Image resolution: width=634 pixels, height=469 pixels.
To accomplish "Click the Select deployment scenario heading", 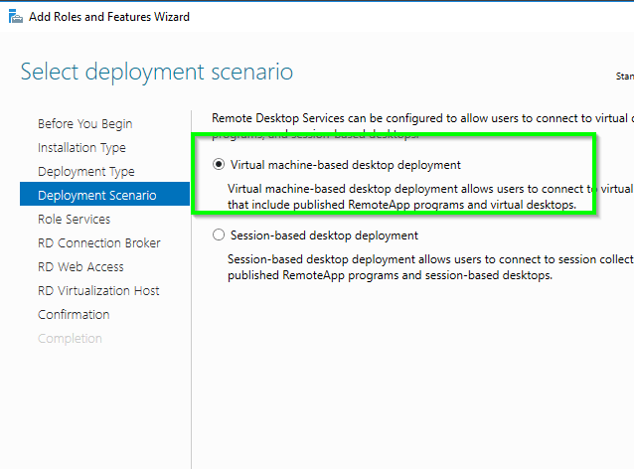I will 156,72.
